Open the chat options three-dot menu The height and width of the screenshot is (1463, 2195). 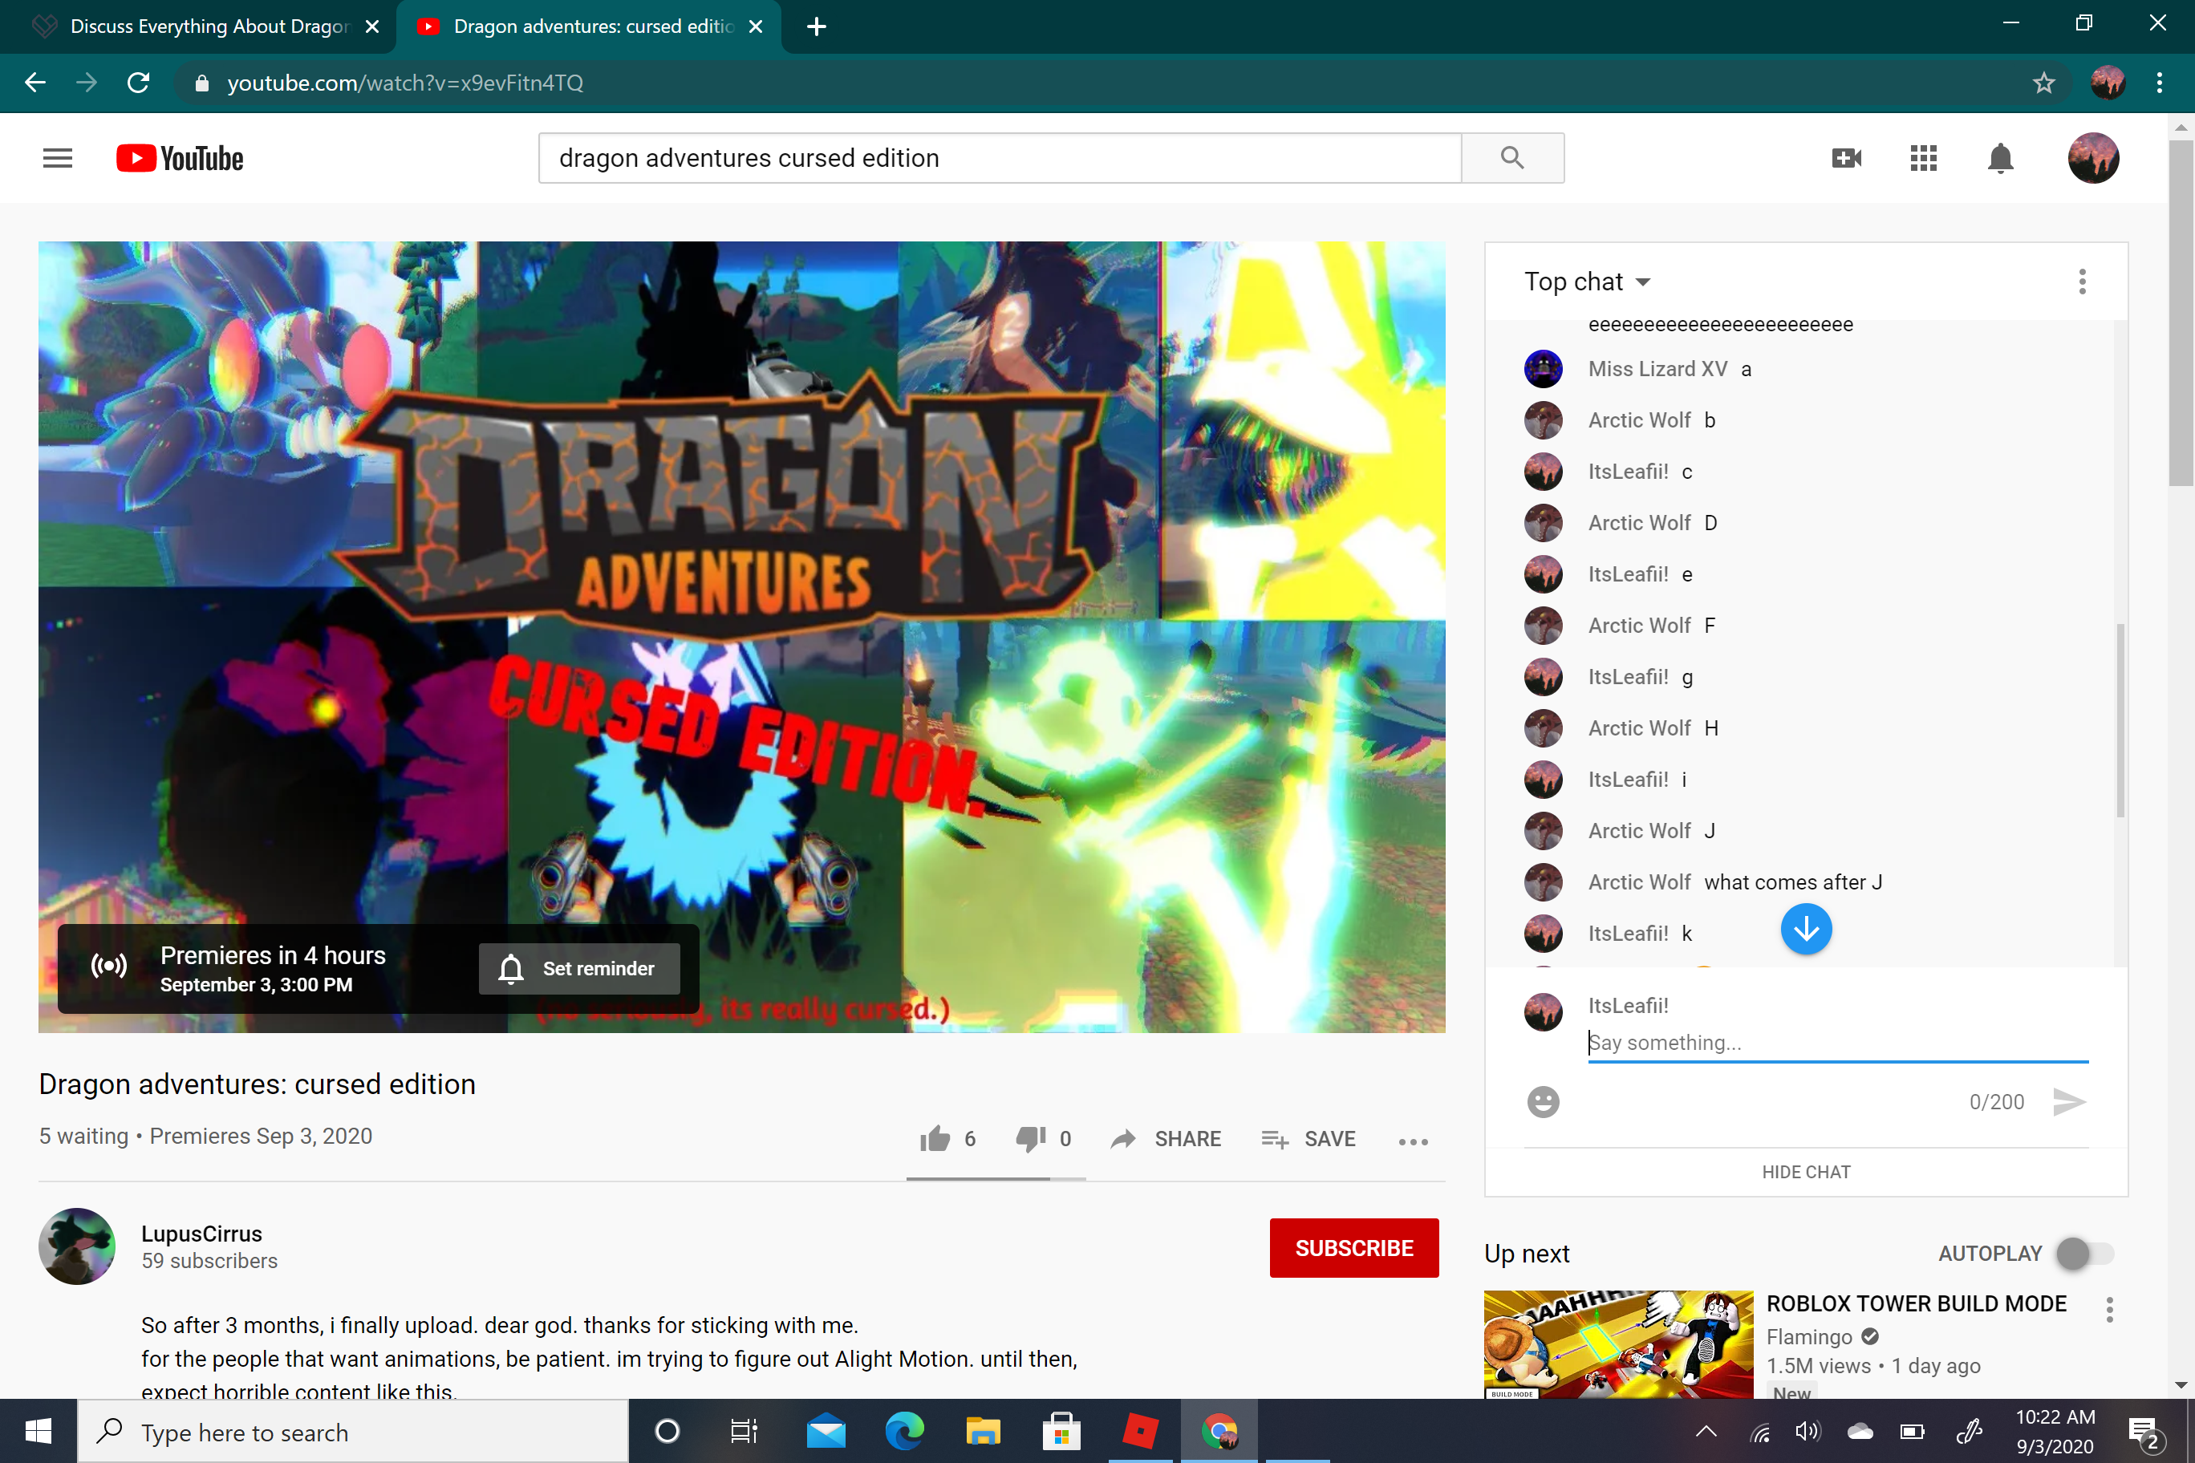coord(2082,282)
